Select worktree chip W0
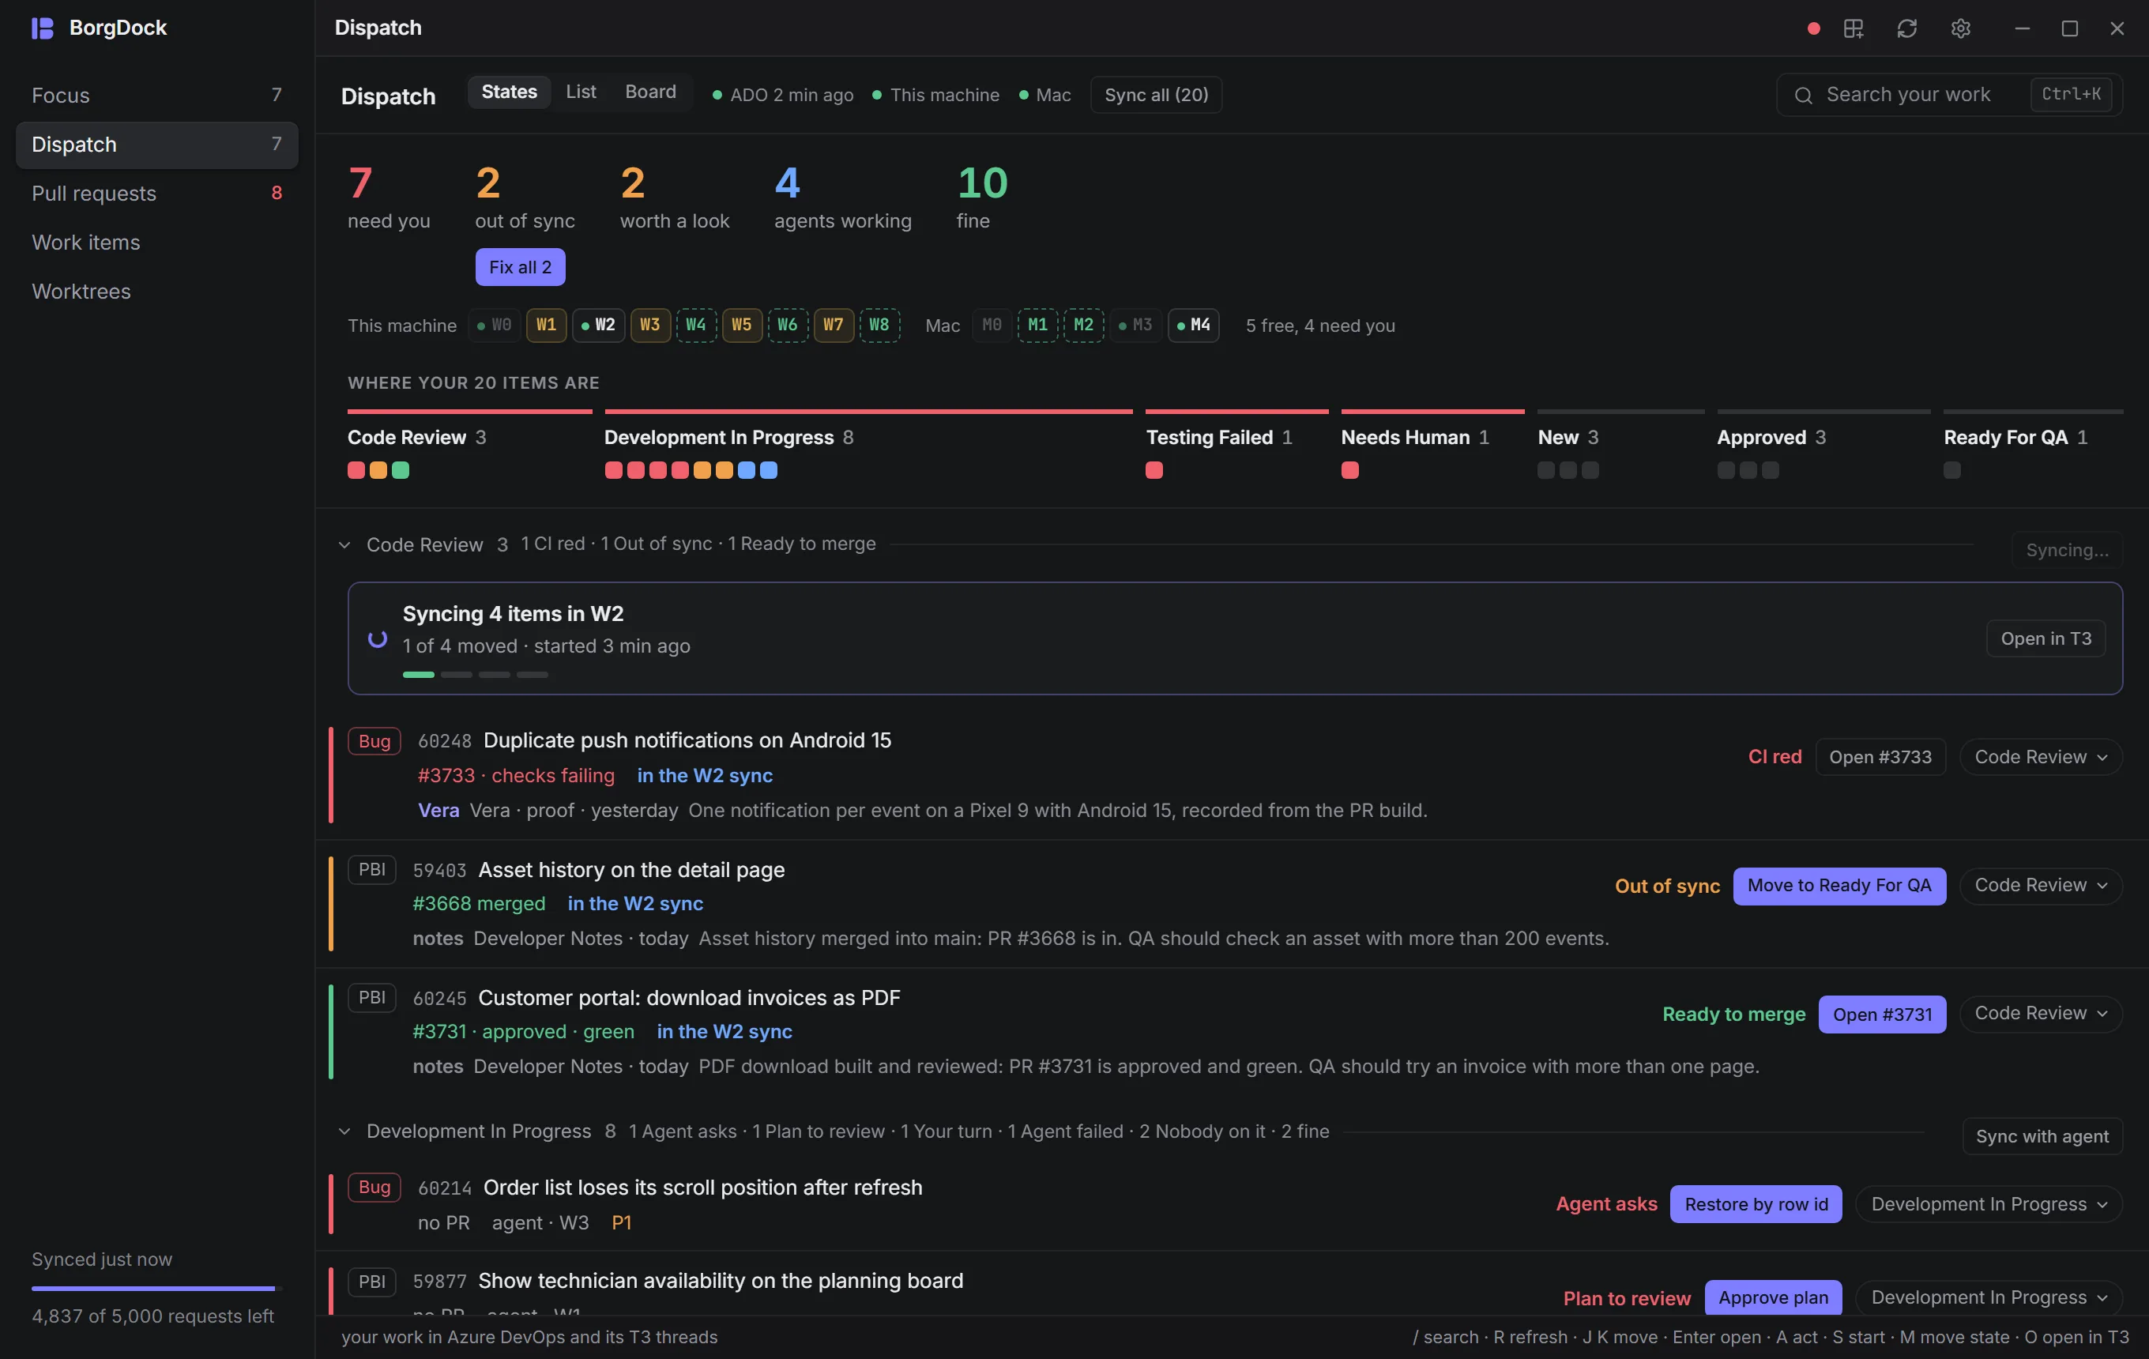This screenshot has width=2149, height=1359. pos(495,325)
